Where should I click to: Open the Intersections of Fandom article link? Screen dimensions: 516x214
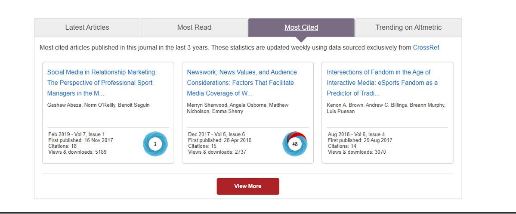tap(383, 83)
